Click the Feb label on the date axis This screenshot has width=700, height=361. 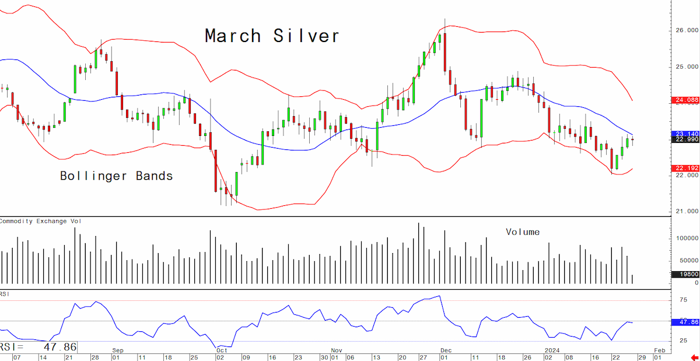click(659, 350)
